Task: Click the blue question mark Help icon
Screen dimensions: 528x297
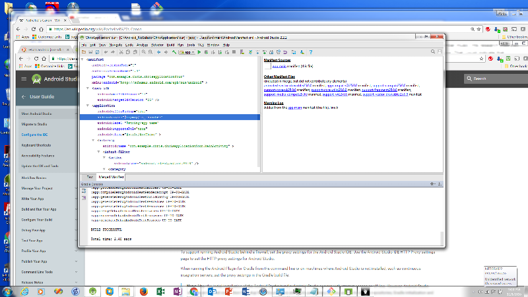Action: coord(311,52)
